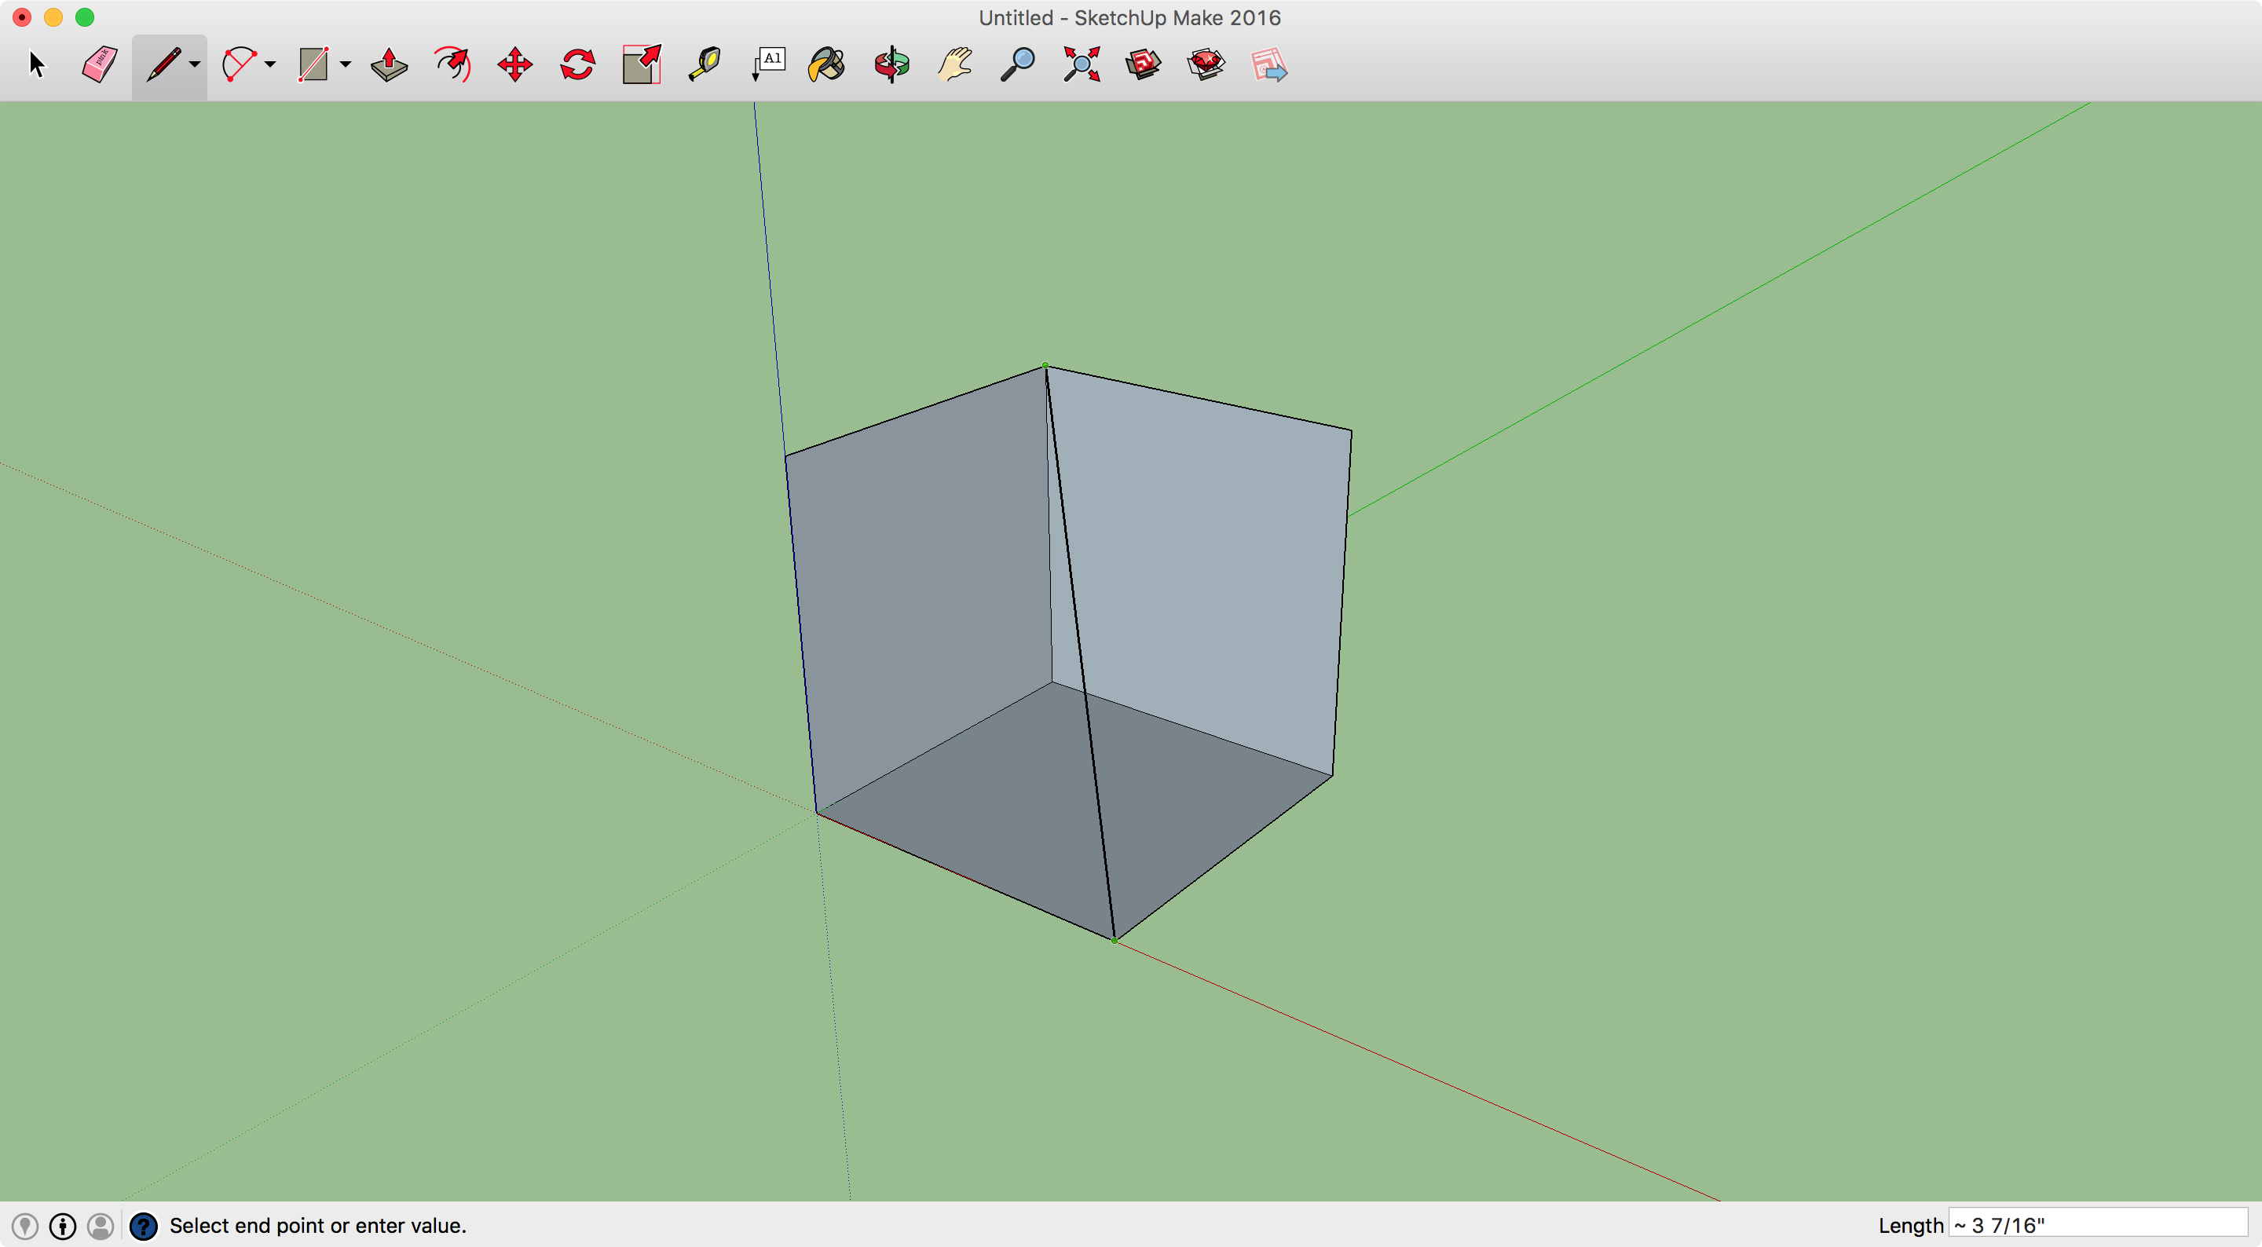Open the Instructor help question-mark button
Screen dimensions: 2262x1247
coord(143,1225)
